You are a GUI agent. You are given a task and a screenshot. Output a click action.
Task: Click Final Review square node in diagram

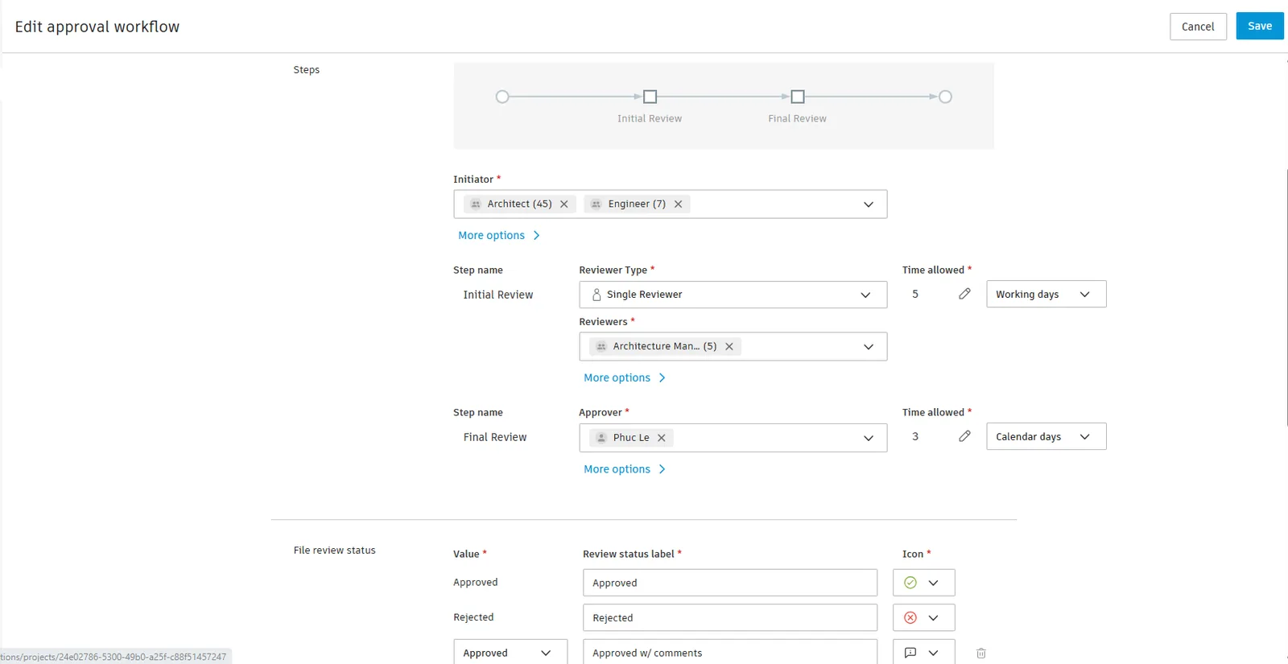[798, 97]
